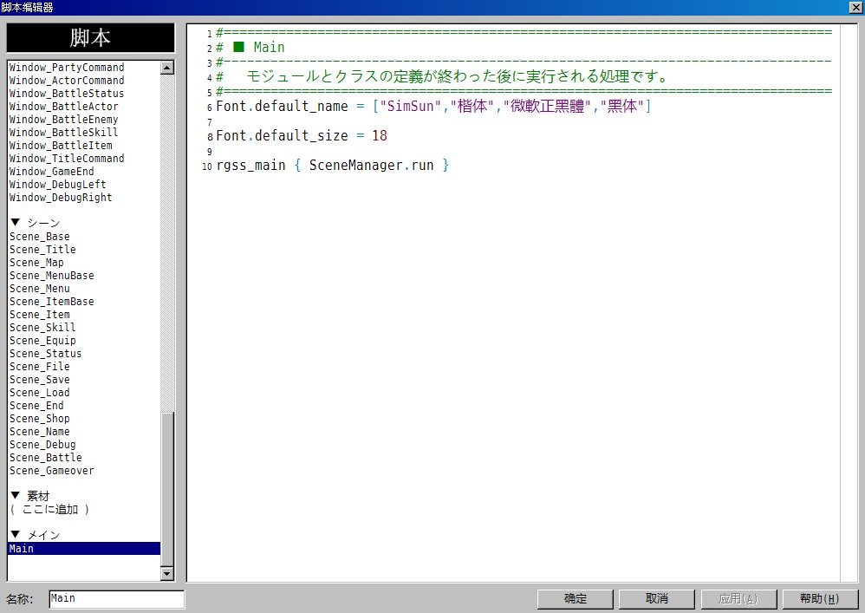Image resolution: width=865 pixels, height=613 pixels.
Task: Click the script list scroll up arrow
Action: (x=167, y=68)
